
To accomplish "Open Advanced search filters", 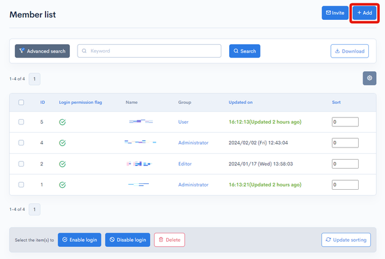I will click(42, 51).
